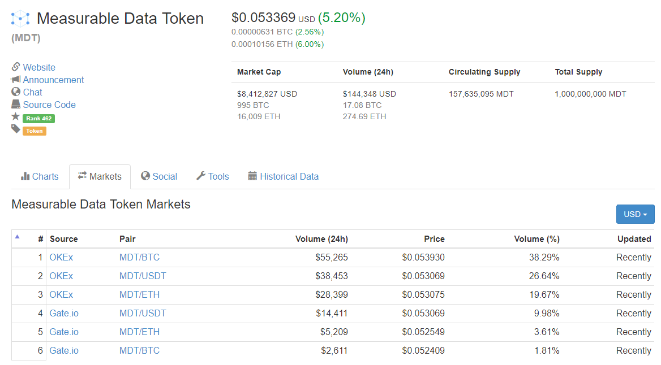This screenshot has height=365, width=661.
Task: Click the $8,412,827 USD market cap
Action: [x=267, y=94]
